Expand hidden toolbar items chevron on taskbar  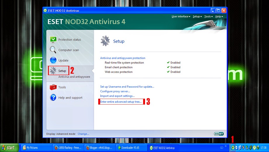pyautogui.click(x=226, y=146)
